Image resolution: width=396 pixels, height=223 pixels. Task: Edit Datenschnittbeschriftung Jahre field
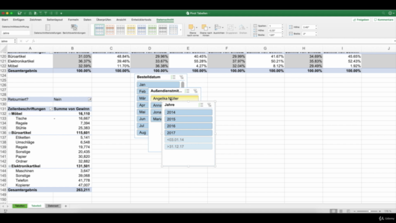coord(15,33)
